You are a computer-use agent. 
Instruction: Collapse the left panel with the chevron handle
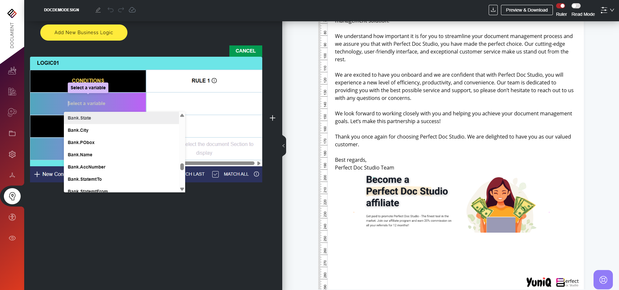pos(284,146)
